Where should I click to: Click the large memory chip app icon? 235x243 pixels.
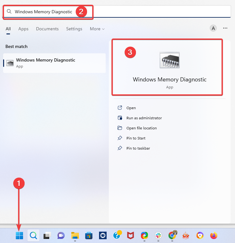tap(170, 60)
